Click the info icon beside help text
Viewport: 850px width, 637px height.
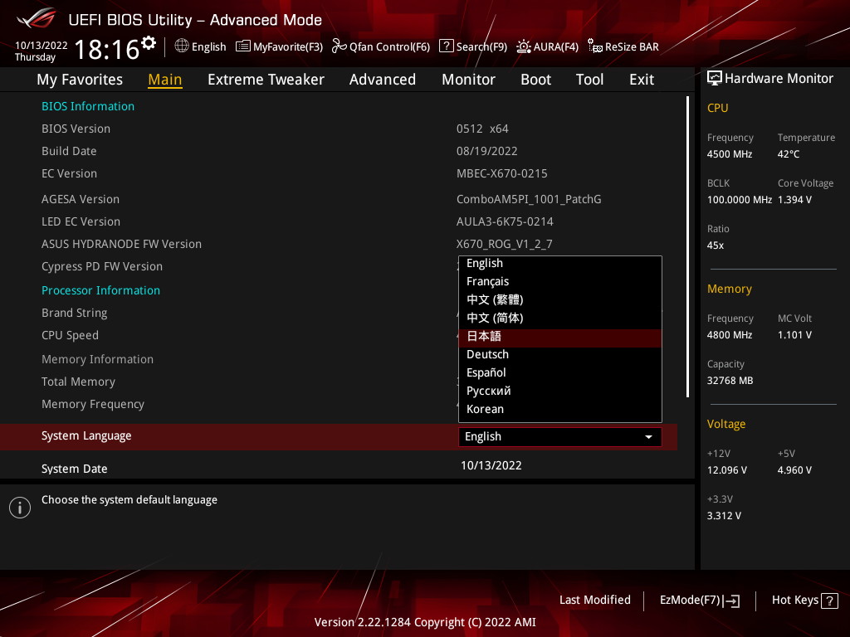(x=20, y=508)
